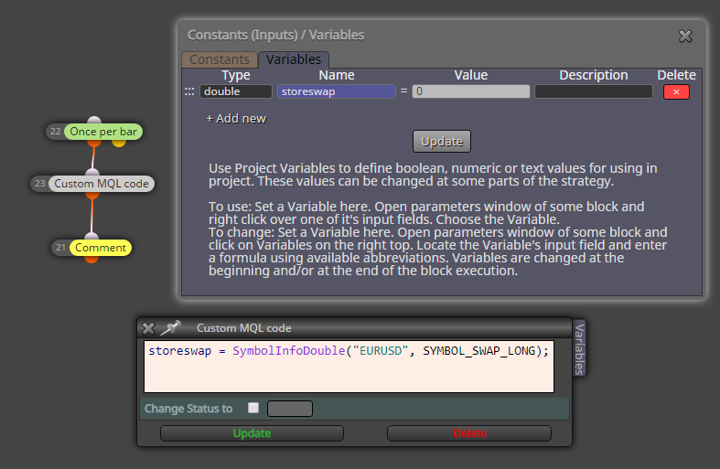Viewport: 720px width, 469px height.
Task: Click green Update in Custom MQL code panel
Action: coord(252,433)
